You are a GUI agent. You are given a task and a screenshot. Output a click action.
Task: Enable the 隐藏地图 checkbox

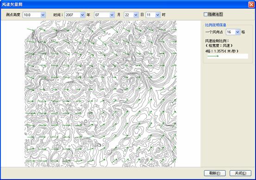click(206, 14)
